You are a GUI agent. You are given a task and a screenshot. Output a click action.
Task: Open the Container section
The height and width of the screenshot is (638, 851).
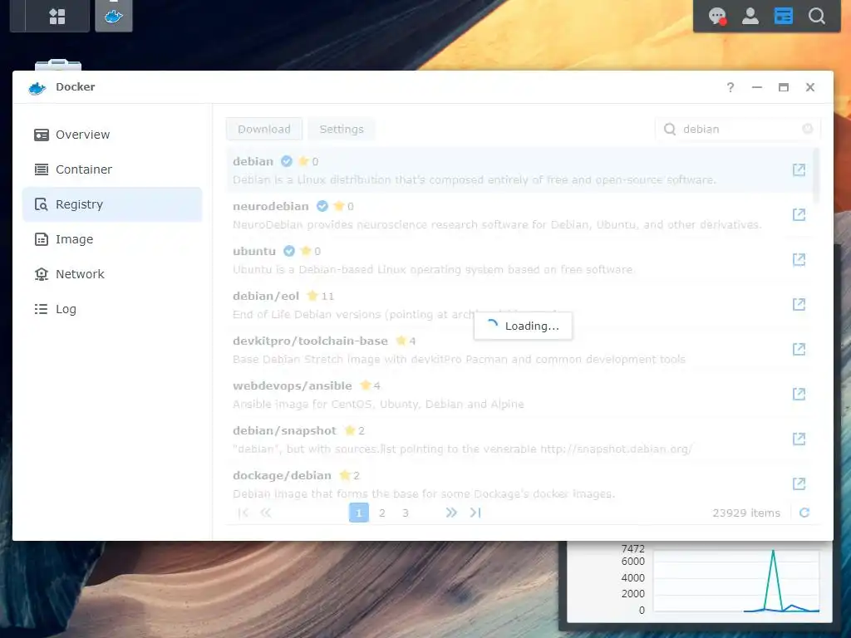[x=112, y=169]
